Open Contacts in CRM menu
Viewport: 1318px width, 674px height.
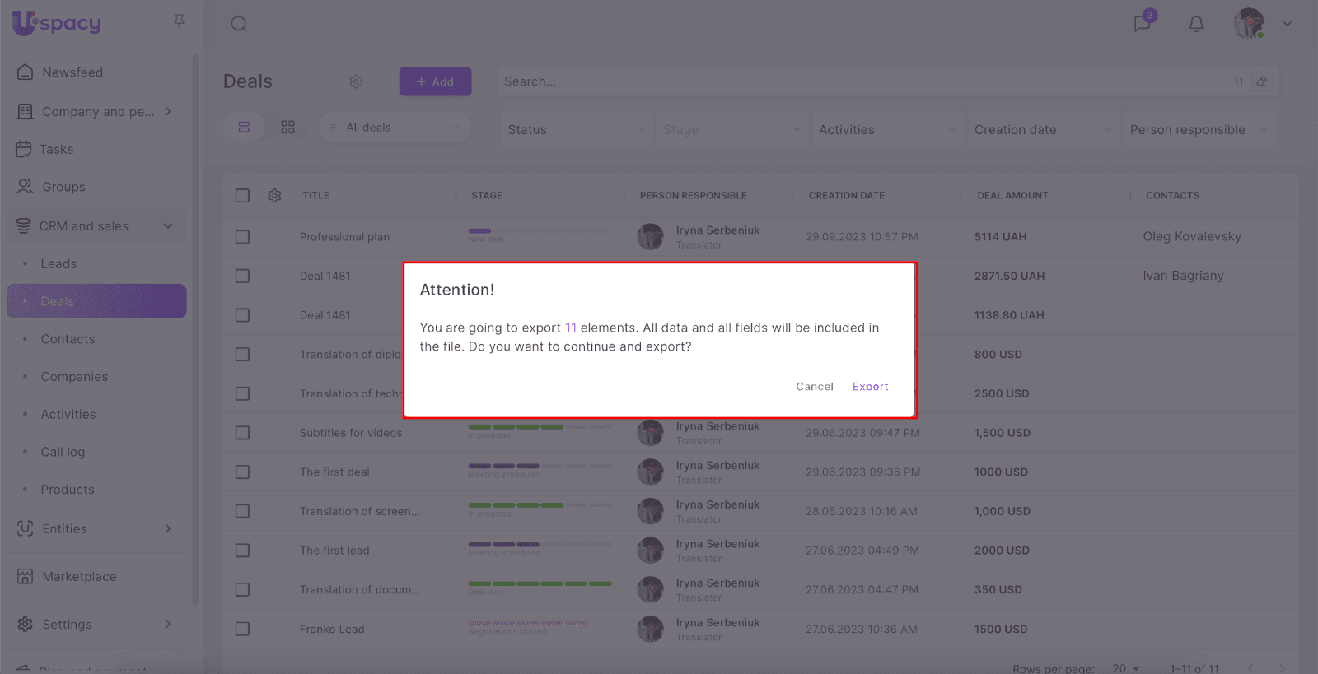[x=68, y=339]
